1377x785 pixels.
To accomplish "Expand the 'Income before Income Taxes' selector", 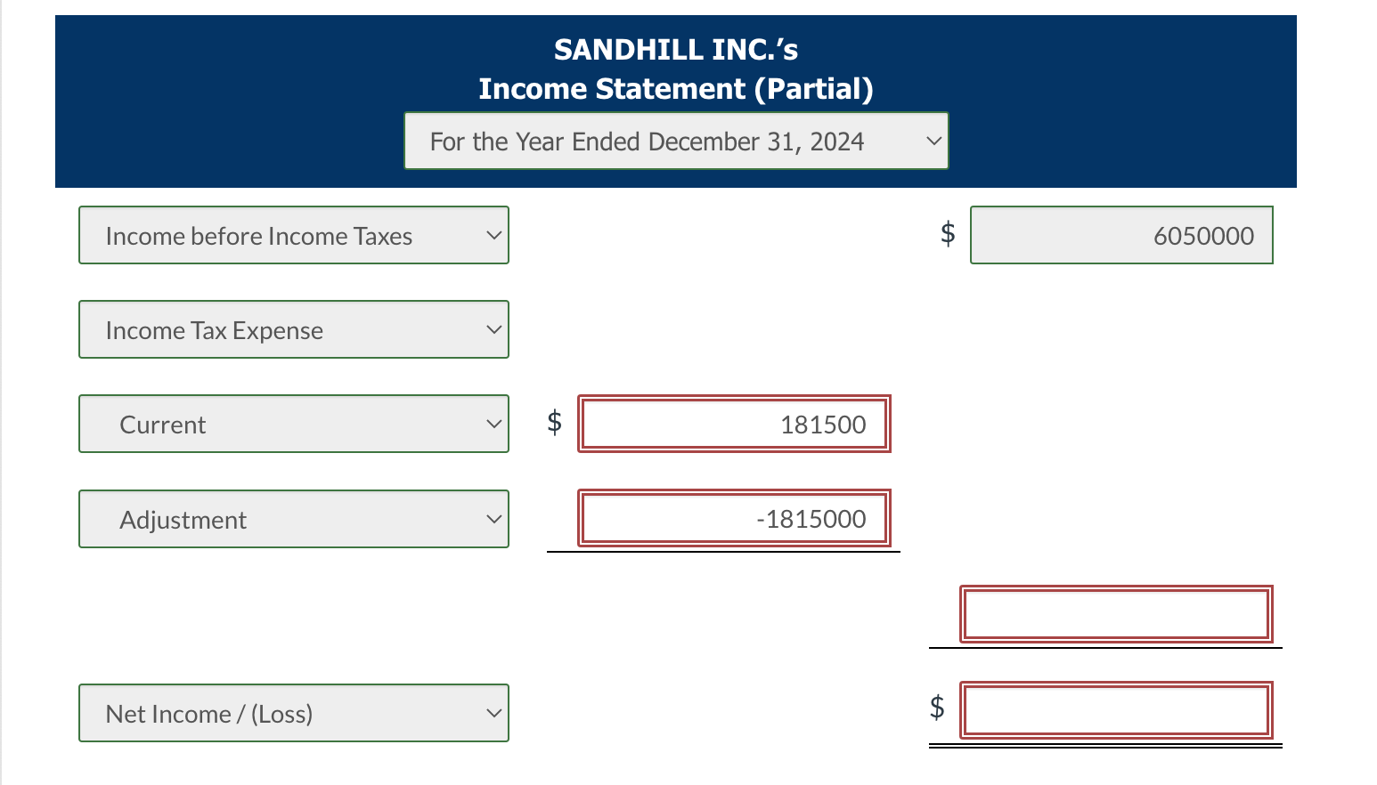I will (294, 235).
